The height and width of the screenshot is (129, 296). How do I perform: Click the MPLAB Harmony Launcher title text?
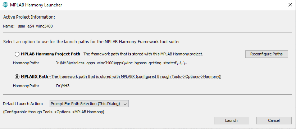pos(36,5)
